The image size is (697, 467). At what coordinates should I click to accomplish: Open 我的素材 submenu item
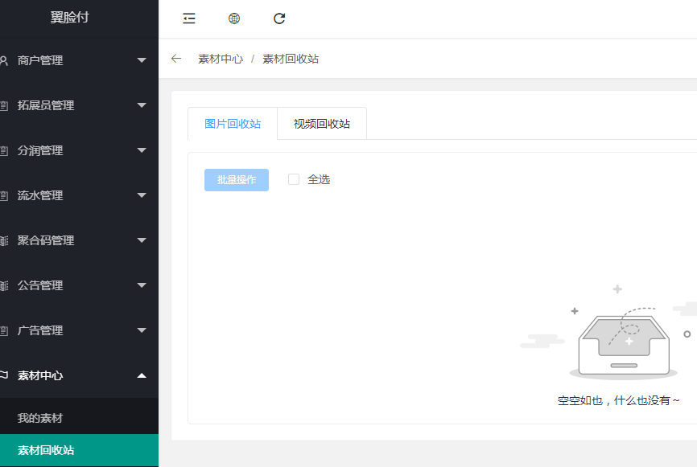point(79,418)
